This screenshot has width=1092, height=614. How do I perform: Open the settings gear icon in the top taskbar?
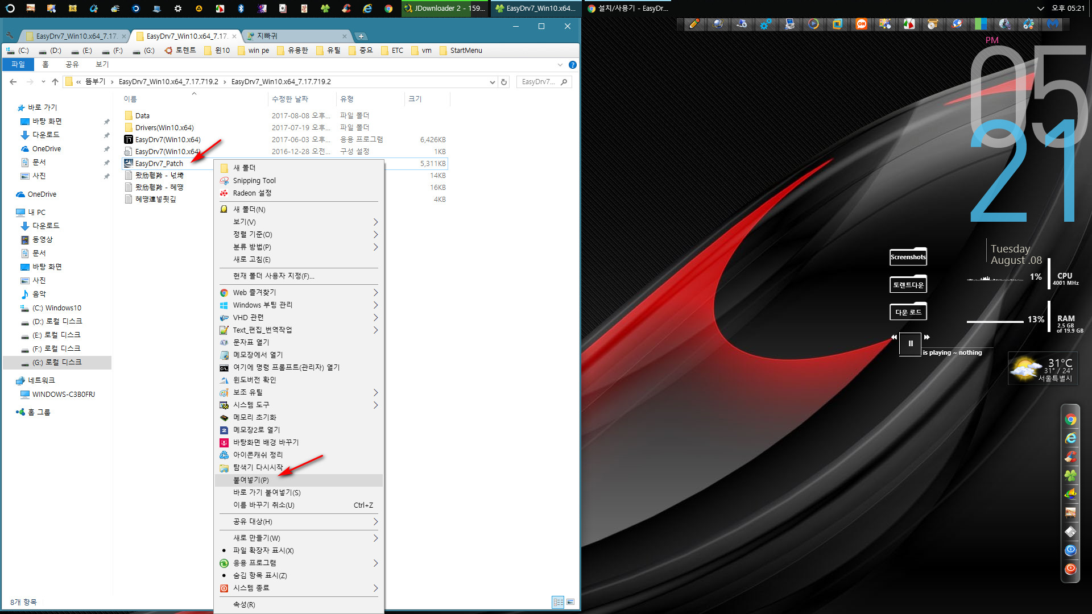point(178,9)
